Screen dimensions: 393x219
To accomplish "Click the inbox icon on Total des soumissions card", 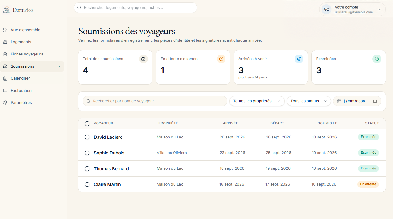I will [x=143, y=59].
